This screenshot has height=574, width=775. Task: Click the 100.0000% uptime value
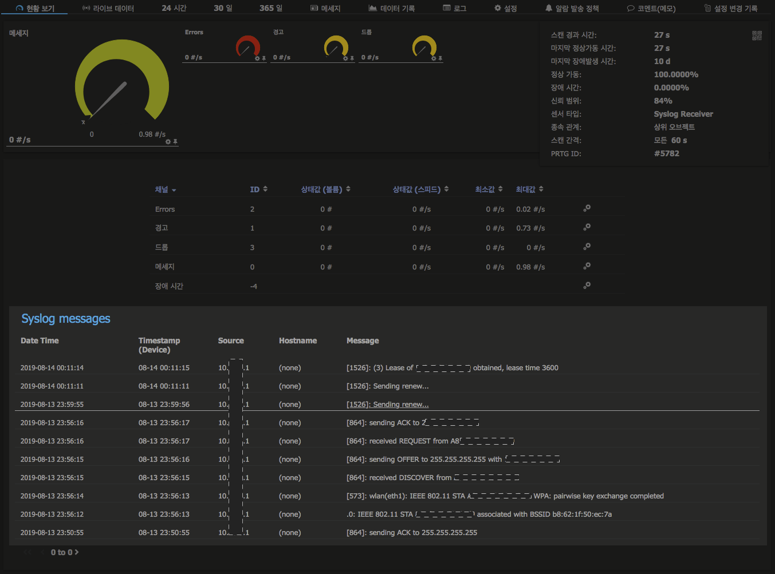(676, 74)
